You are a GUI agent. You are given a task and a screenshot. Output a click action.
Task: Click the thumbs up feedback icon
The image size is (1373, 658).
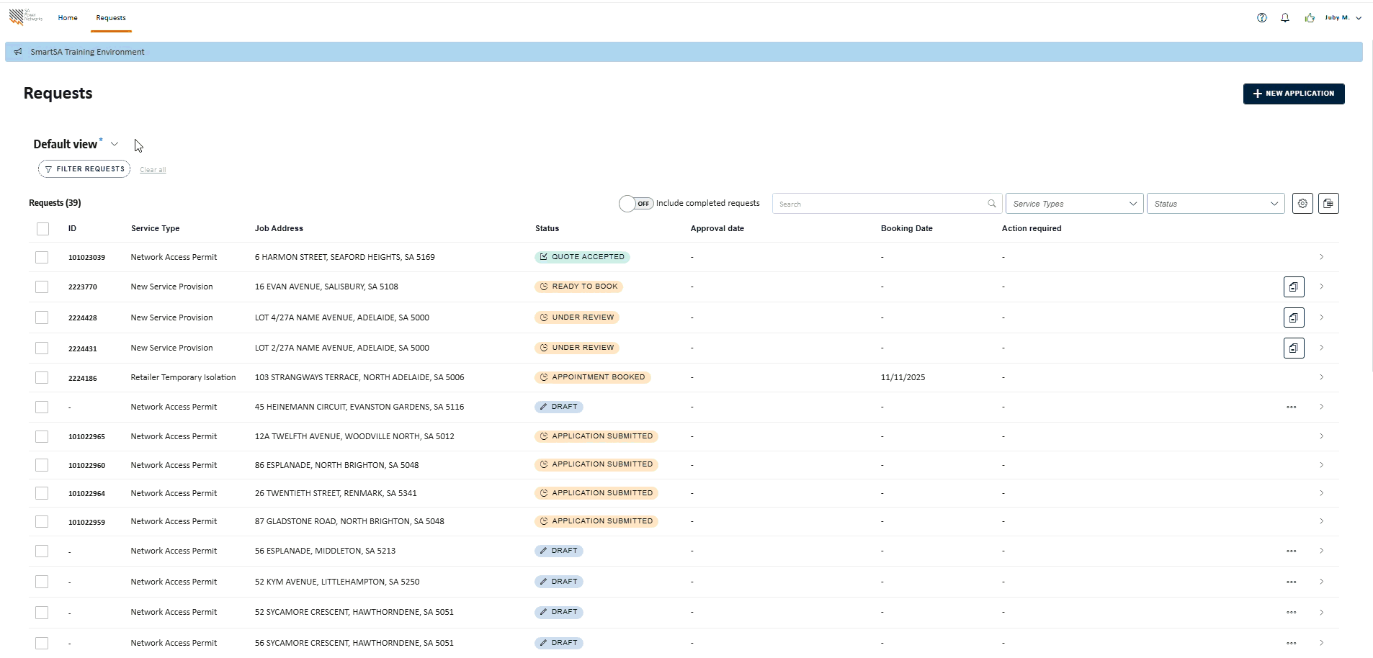click(x=1309, y=18)
